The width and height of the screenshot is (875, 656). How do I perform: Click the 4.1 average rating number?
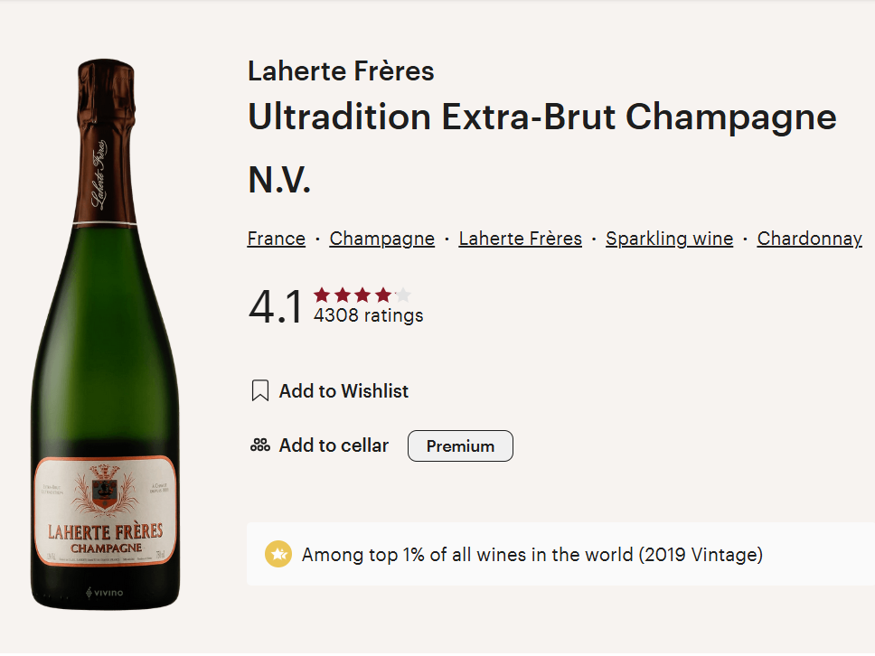pos(275,306)
